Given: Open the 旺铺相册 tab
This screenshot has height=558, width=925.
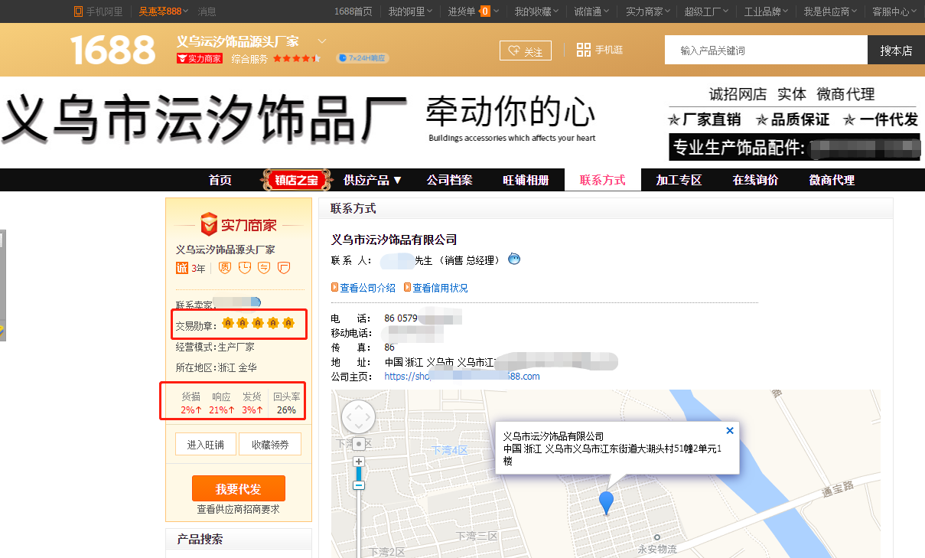Looking at the screenshot, I should coord(526,180).
